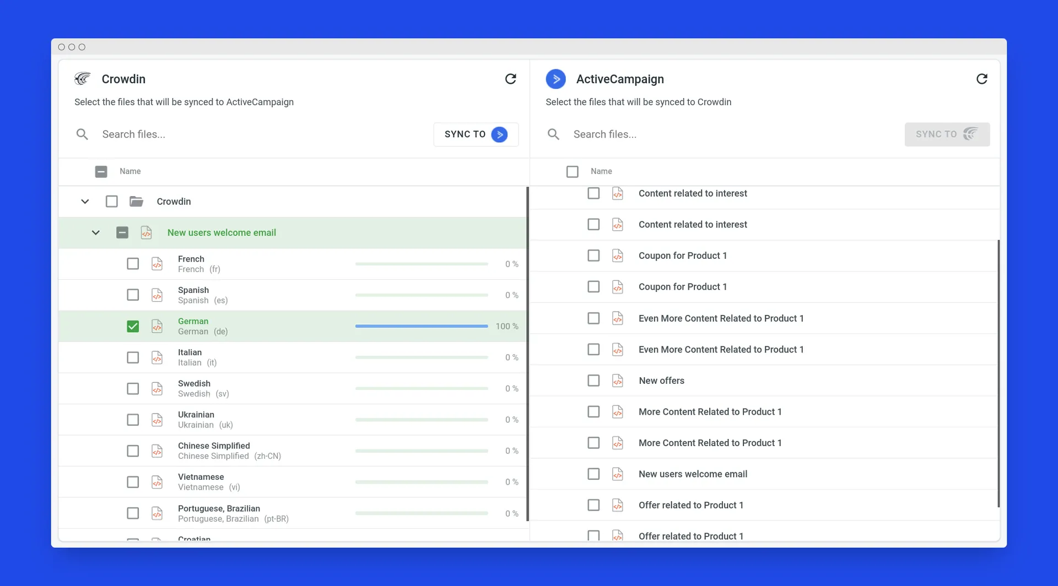Click the Vietnamese file icon
This screenshot has height=586, width=1058.
157,482
